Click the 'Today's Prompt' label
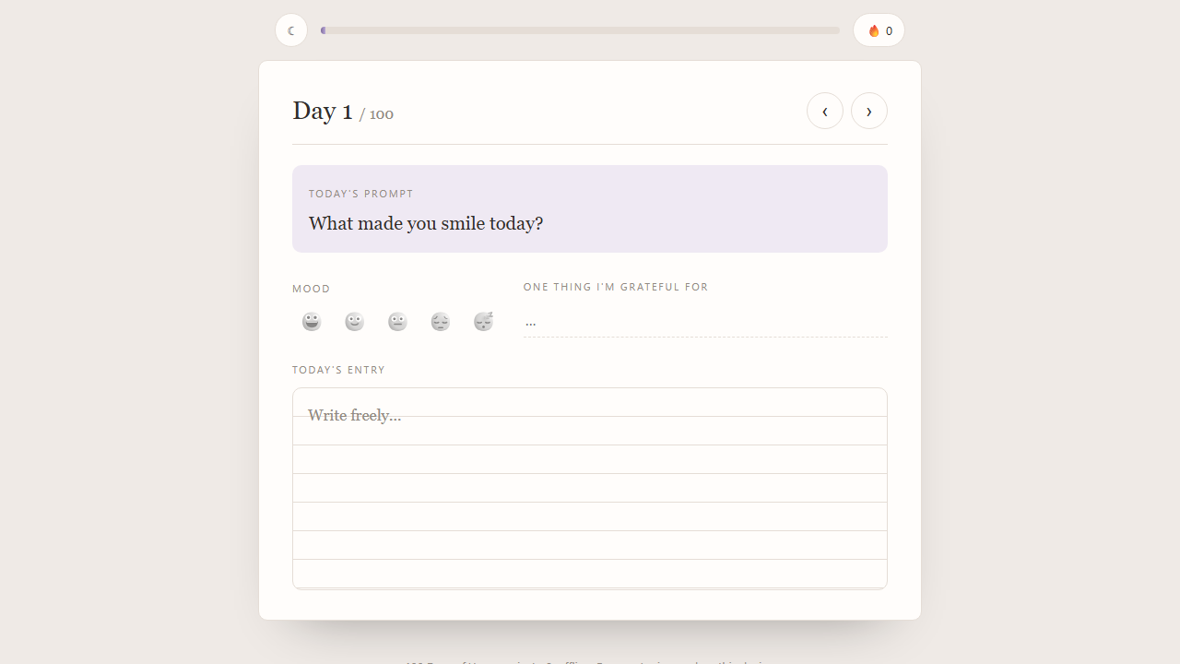The width and height of the screenshot is (1180, 664). (361, 194)
